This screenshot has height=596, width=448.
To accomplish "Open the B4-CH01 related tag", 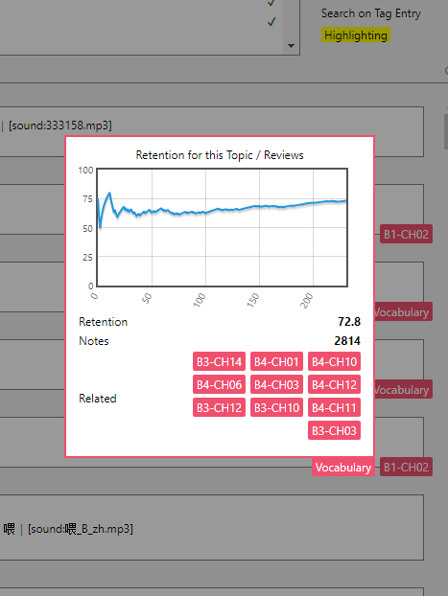I will tap(276, 361).
